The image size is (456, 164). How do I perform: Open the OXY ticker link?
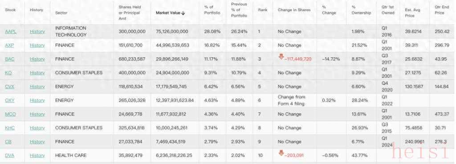[x=10, y=100]
